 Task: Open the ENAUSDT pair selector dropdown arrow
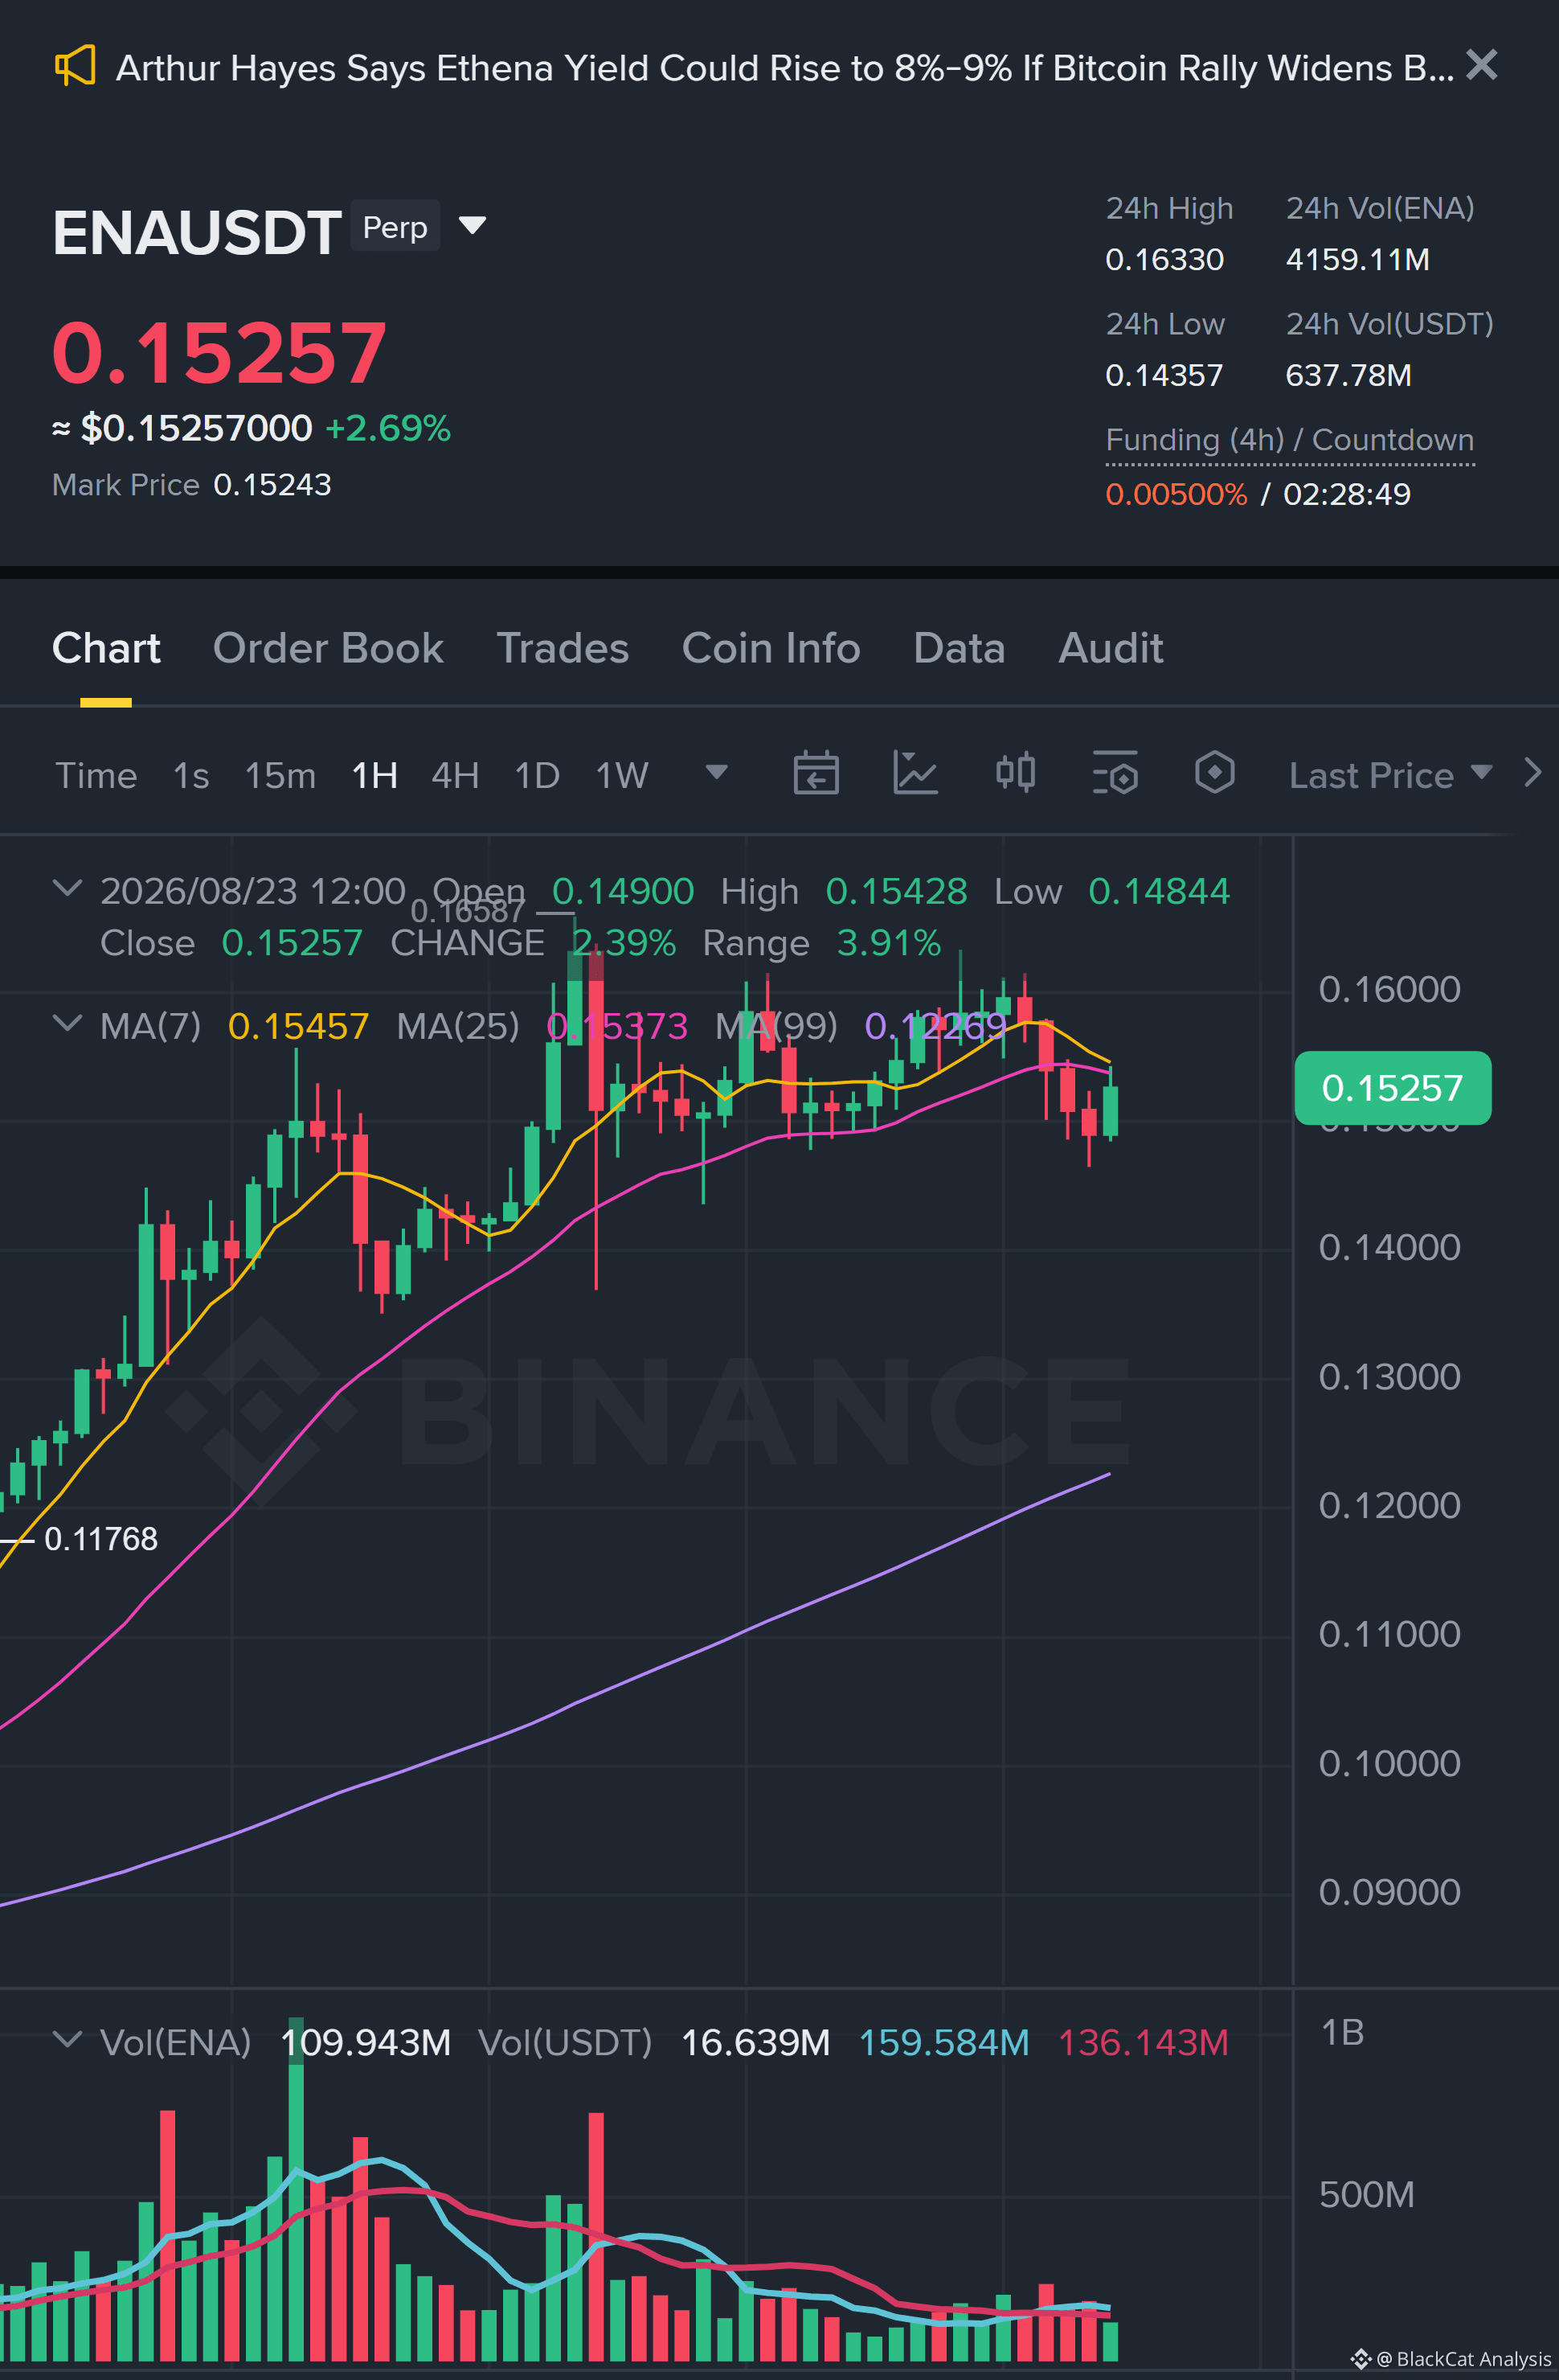coord(473,226)
